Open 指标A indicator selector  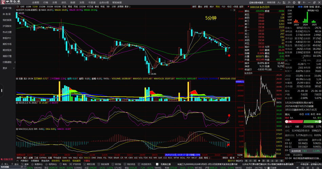pyautogui.click(x=19, y=158)
